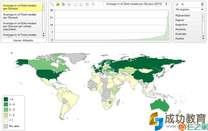Viewport: 208px width, 131px height.
Task: Open the All regions dropdown
Action: coord(189,10)
